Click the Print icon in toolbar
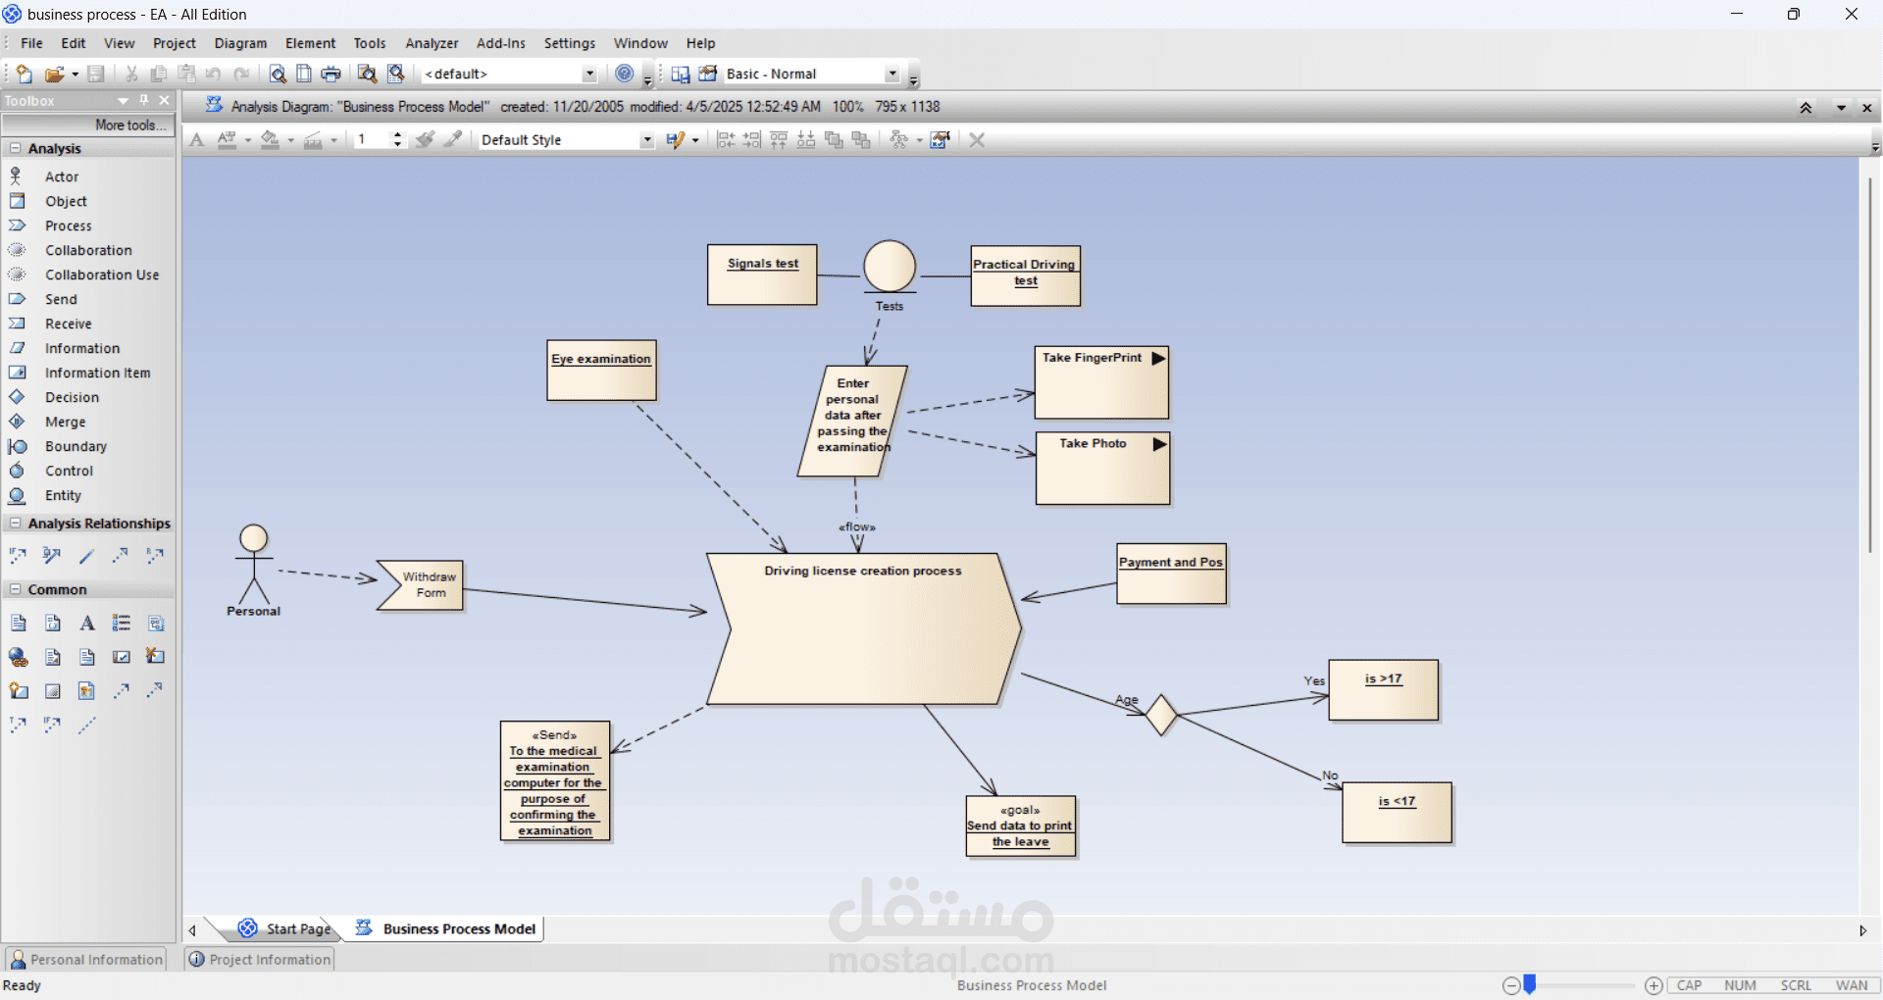This screenshot has width=1883, height=1000. coord(331,74)
